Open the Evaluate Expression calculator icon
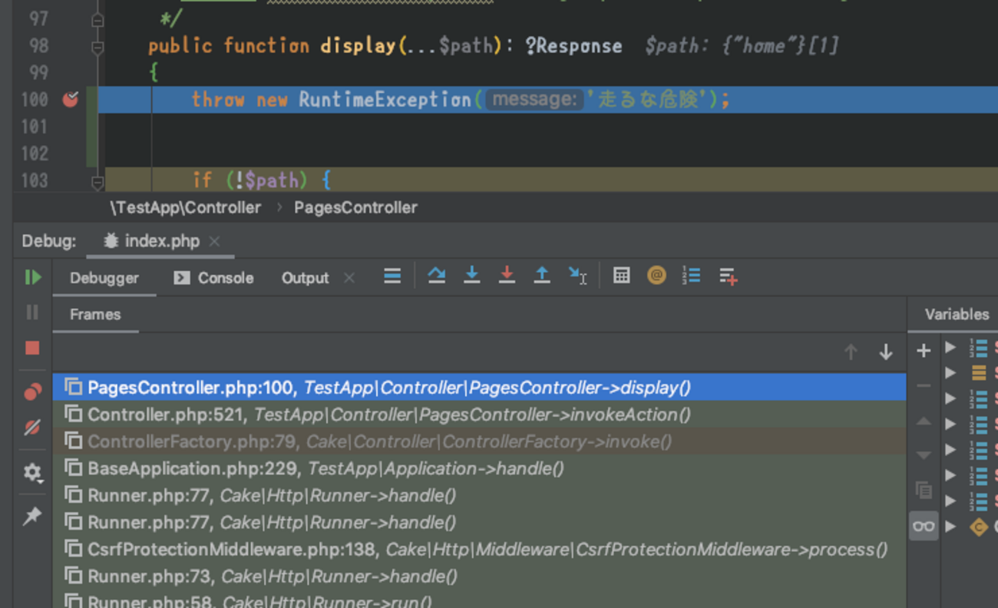Screen dimensions: 998x608 click(622, 276)
